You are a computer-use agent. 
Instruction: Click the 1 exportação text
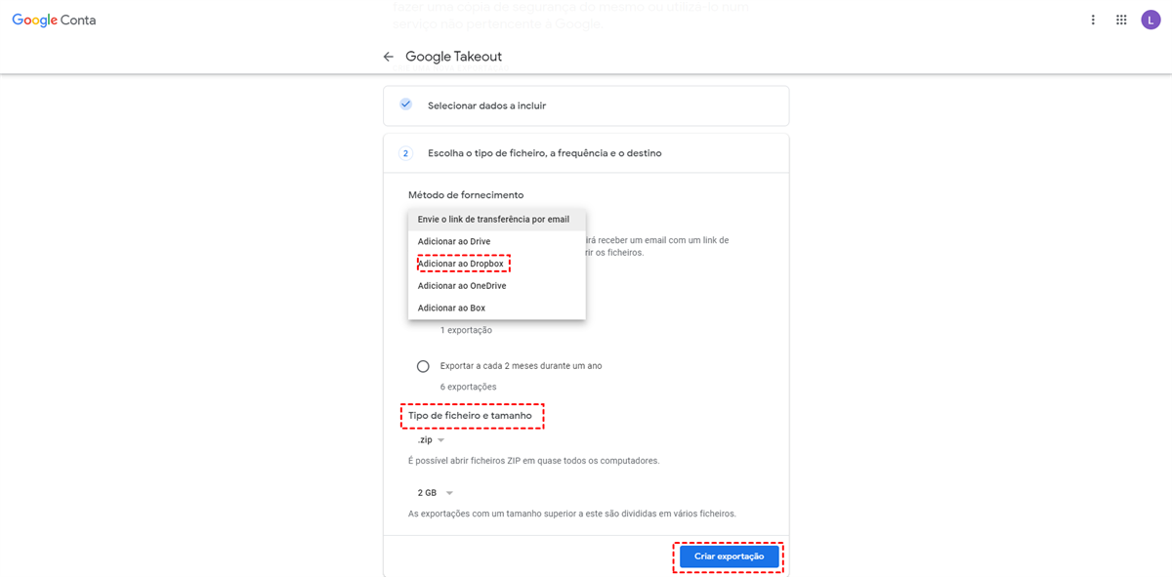click(466, 330)
